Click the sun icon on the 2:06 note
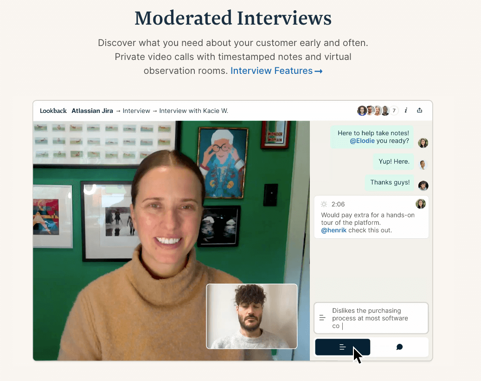 point(323,204)
